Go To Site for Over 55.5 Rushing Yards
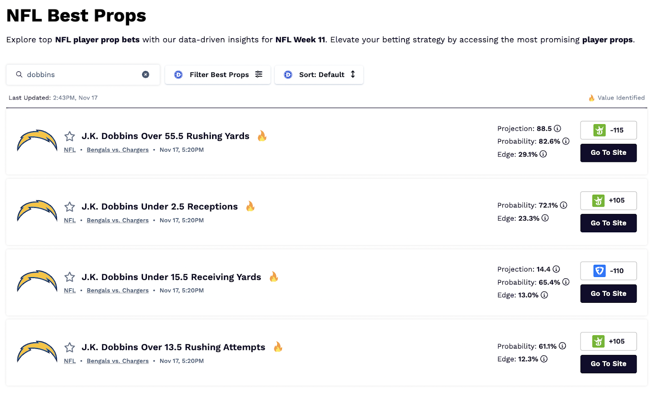Image resolution: width=655 pixels, height=393 pixels. click(608, 153)
